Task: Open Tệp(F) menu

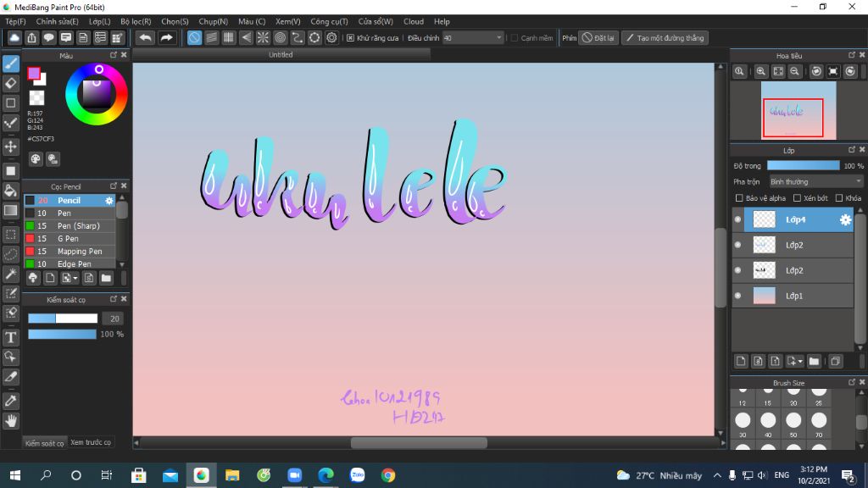Action: (15, 21)
